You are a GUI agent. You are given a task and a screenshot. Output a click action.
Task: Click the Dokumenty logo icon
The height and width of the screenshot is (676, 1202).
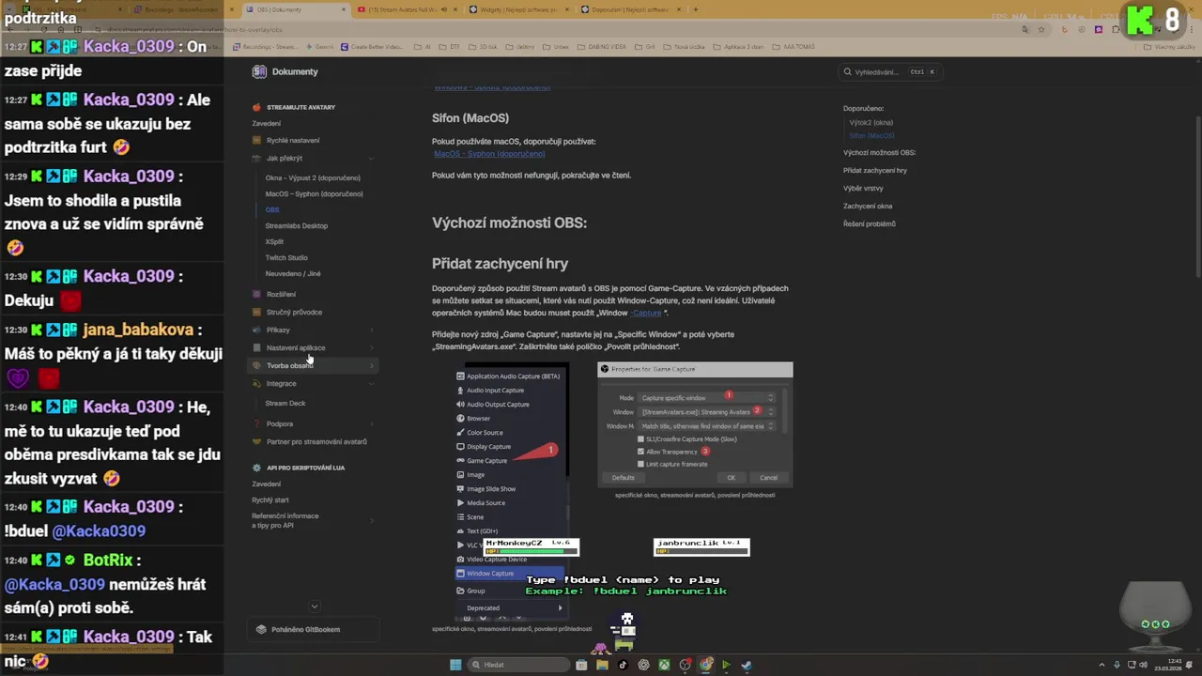pos(259,71)
